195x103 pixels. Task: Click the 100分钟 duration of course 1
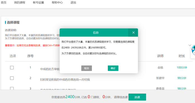[182, 67]
